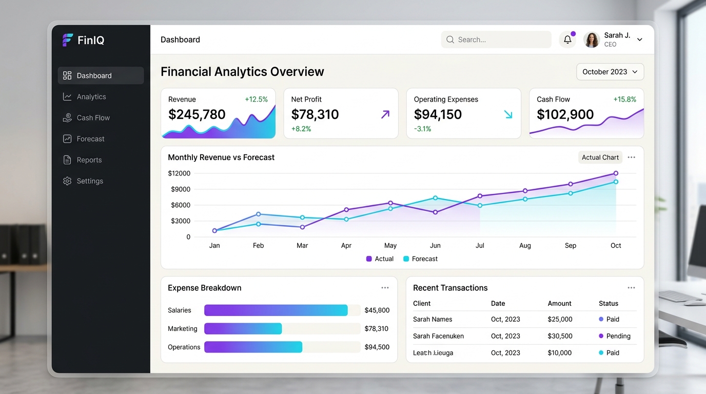Toggle the Actual series in chart legend
Image resolution: width=706 pixels, height=394 pixels.
tap(380, 259)
